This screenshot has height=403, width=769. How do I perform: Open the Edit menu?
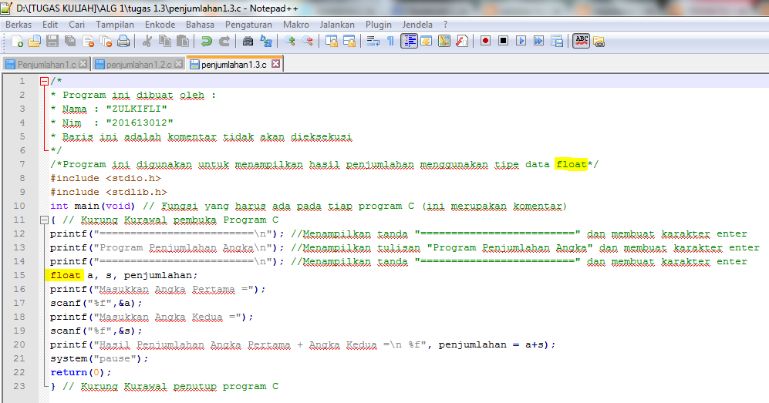(50, 25)
